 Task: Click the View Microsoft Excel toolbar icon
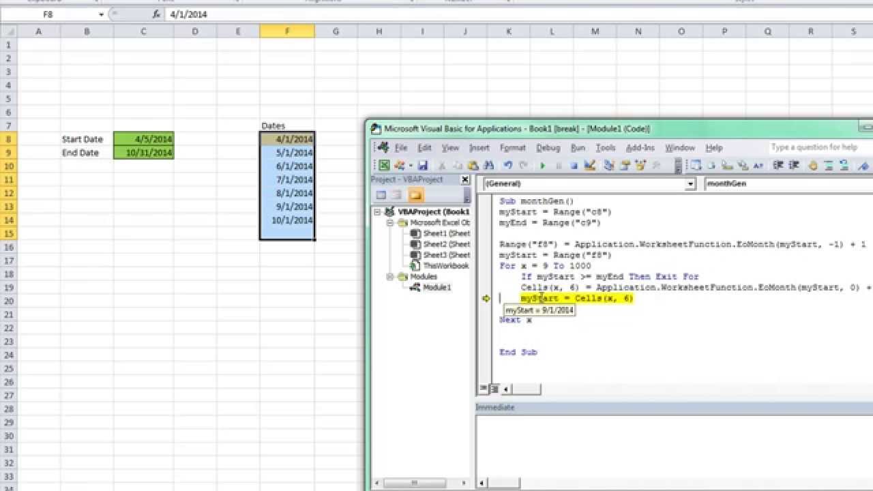pos(385,165)
